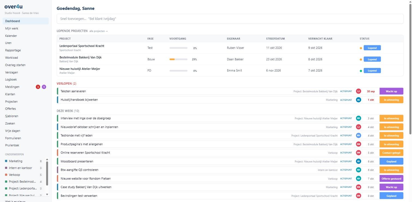Screen dimensions: 412x202
Task: Click the EIGENAAR column header
Action: coord(234,39)
